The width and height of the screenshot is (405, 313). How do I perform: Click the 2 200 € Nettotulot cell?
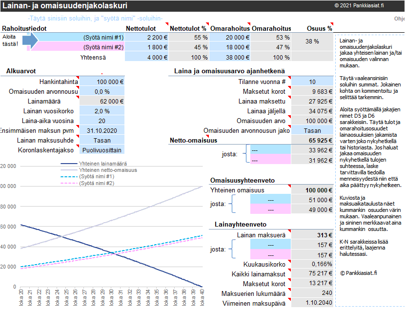pyautogui.click(x=146, y=38)
